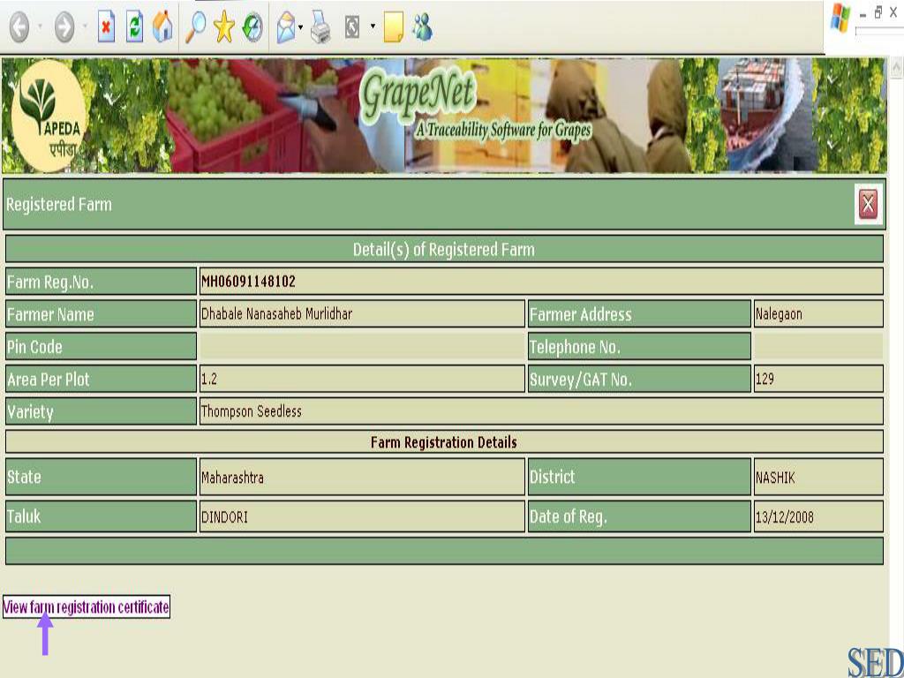Click the registration date 13/12/2008
This screenshot has width=904, height=678.
click(784, 516)
